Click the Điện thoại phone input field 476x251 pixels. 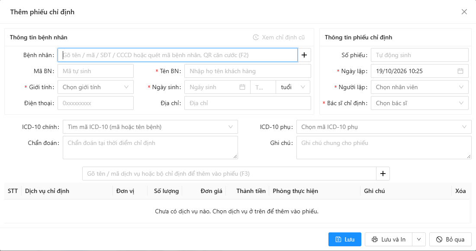pos(96,103)
